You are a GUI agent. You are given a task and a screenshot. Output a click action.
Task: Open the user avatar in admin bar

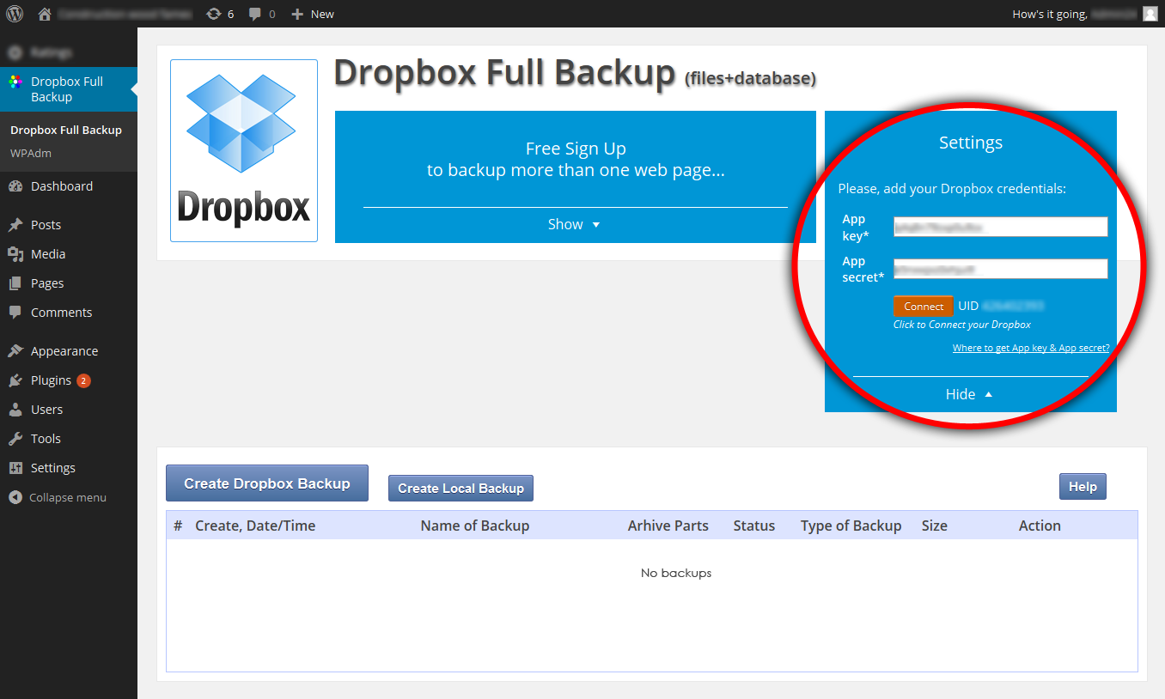tap(1150, 14)
